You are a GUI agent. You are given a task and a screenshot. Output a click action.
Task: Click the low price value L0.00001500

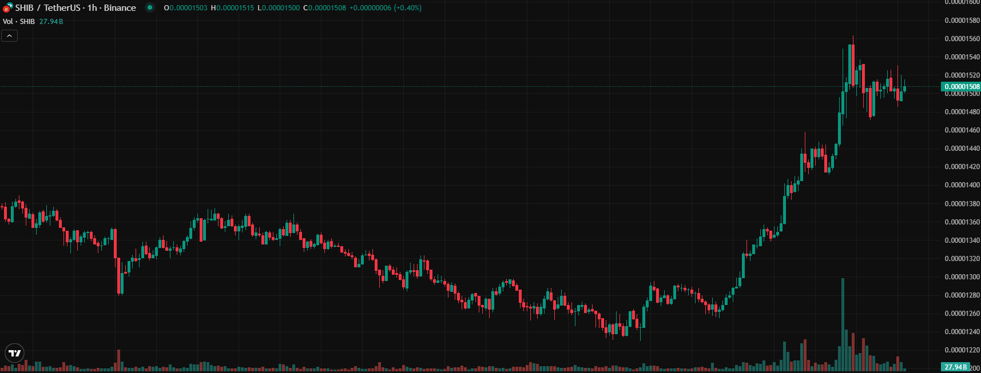click(279, 8)
